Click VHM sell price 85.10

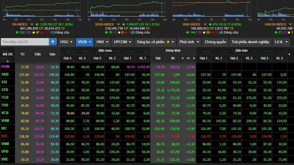(206, 121)
